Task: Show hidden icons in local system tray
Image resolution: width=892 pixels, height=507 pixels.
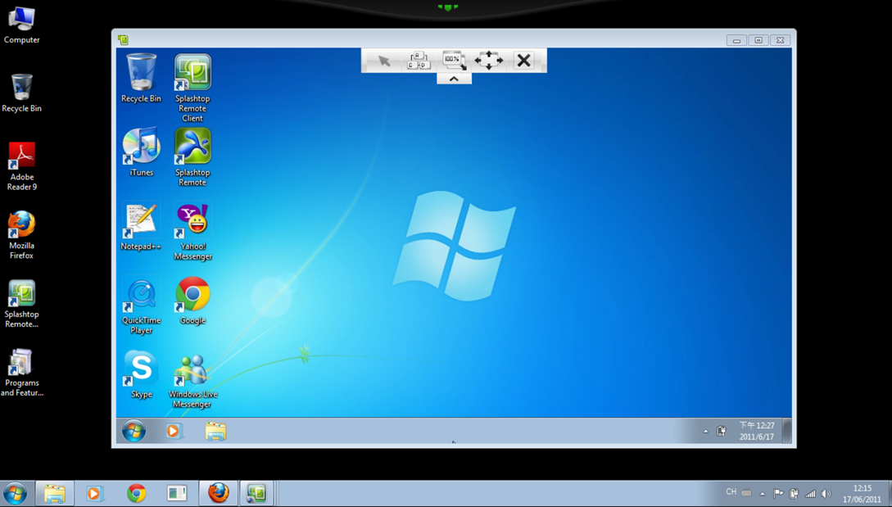Action: (x=763, y=494)
